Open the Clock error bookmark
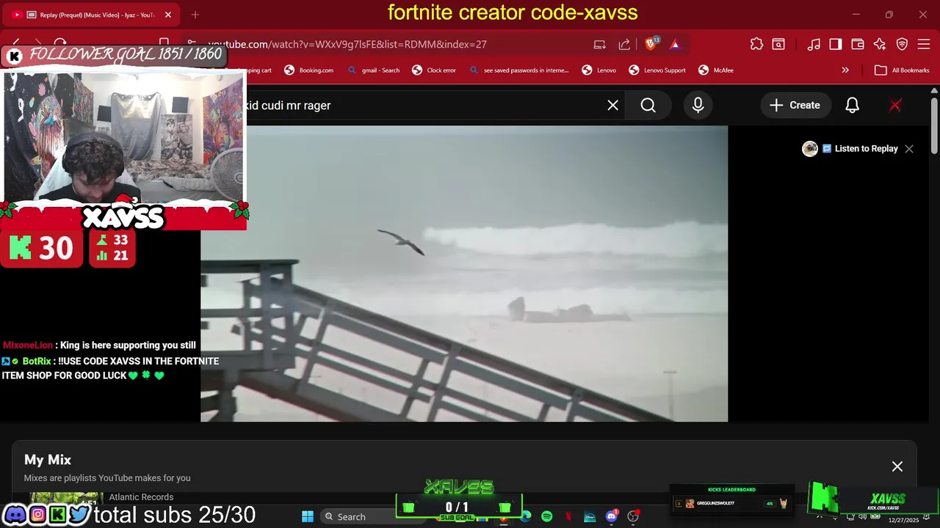 pyautogui.click(x=433, y=70)
